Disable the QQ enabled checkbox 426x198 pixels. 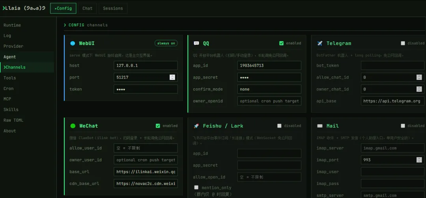282,43
